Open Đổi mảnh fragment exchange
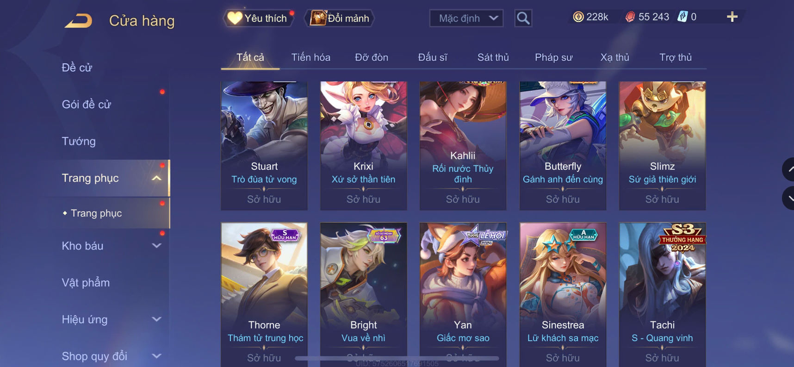Screen dimensions: 794x367 coord(339,18)
